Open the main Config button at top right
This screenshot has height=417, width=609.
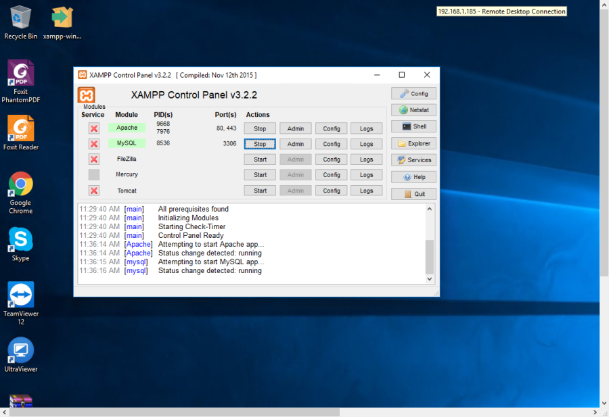(413, 93)
